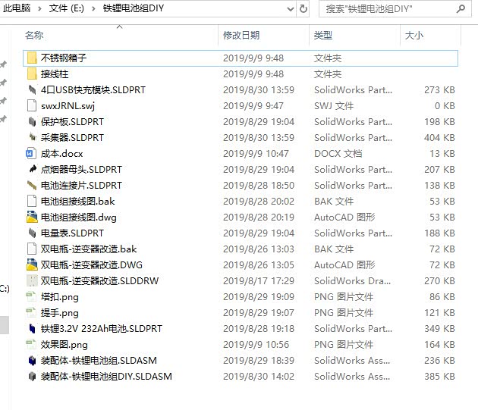Expand the chevron after 文件 (E:) breadcrumb
Viewport: 478px width, 410px height.
94,9
